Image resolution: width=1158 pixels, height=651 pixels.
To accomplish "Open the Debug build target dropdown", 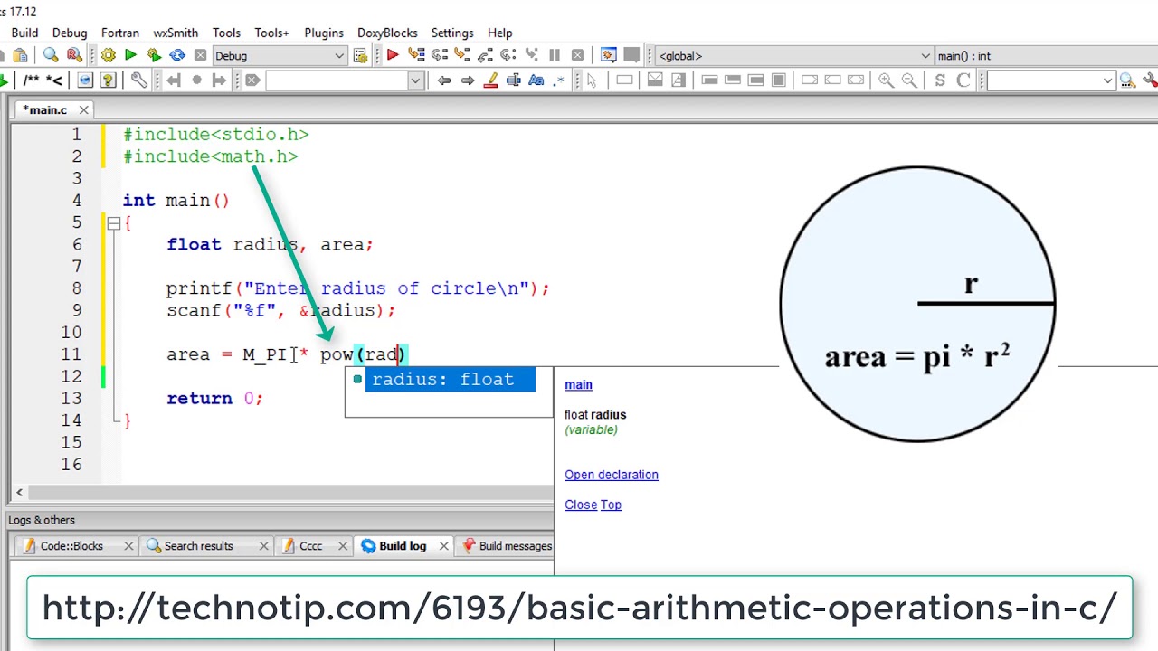I will click(339, 56).
